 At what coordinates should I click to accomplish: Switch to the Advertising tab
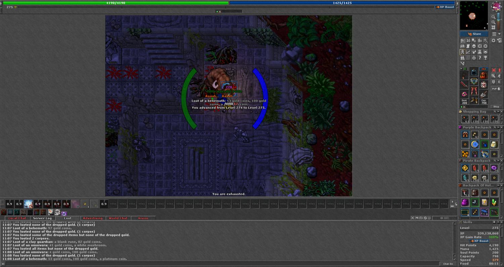pos(93,218)
